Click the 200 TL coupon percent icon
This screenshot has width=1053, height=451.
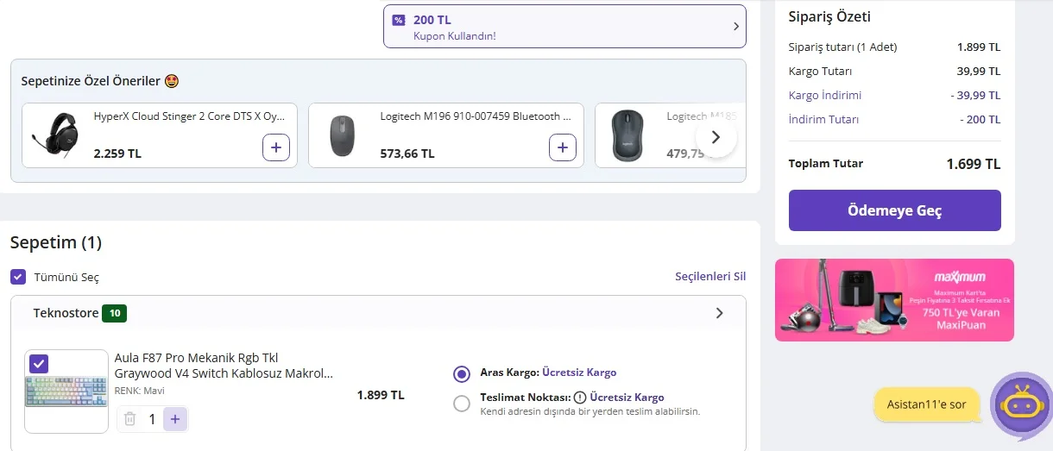(398, 20)
